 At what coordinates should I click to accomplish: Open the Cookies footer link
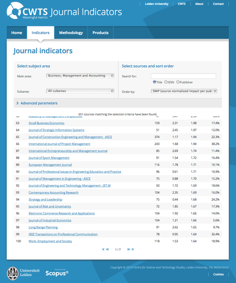[x=219, y=274]
